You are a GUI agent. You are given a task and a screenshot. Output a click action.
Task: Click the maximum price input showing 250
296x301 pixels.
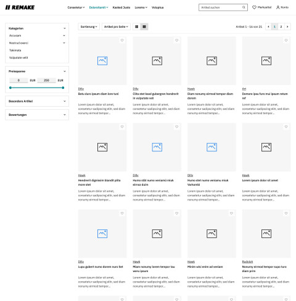click(46, 80)
